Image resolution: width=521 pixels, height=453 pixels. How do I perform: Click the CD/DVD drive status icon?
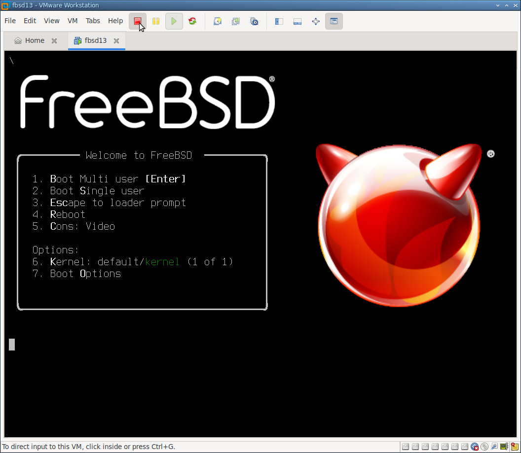coord(484,447)
